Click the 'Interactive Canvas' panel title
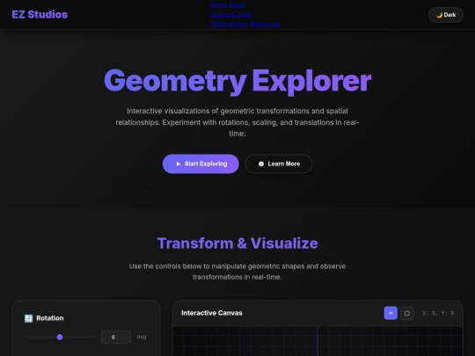This screenshot has height=356, width=475. (x=212, y=313)
